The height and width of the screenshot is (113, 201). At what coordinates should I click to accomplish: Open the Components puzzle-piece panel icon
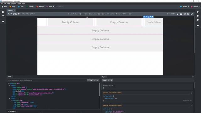(x=3, y=12)
